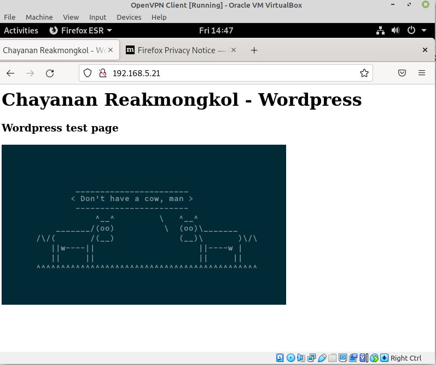Viewport: 436px width, 365px height.
Task: Open the clock showing Fri 14:47
Action: 216,30
